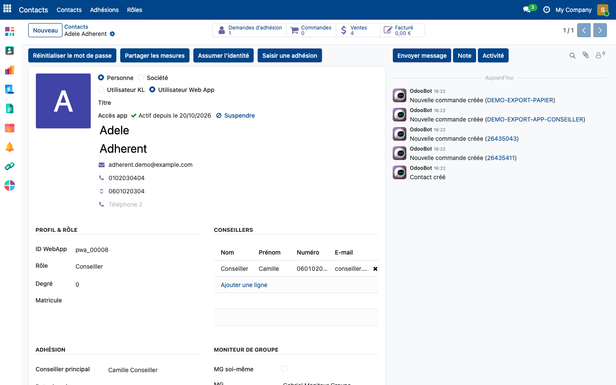
Task: Choose the Utilisateur KL option
Action: pos(101,89)
